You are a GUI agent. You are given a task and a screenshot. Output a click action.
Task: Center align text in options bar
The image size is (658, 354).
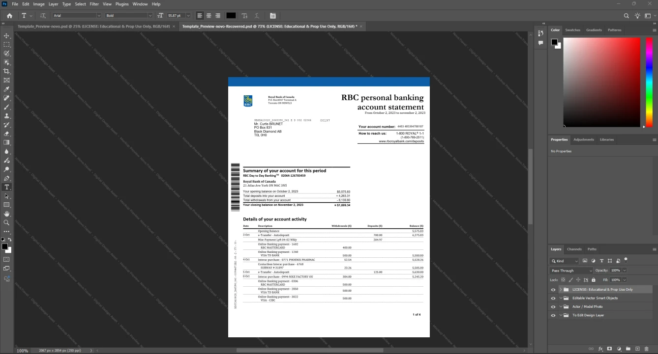coord(209,16)
